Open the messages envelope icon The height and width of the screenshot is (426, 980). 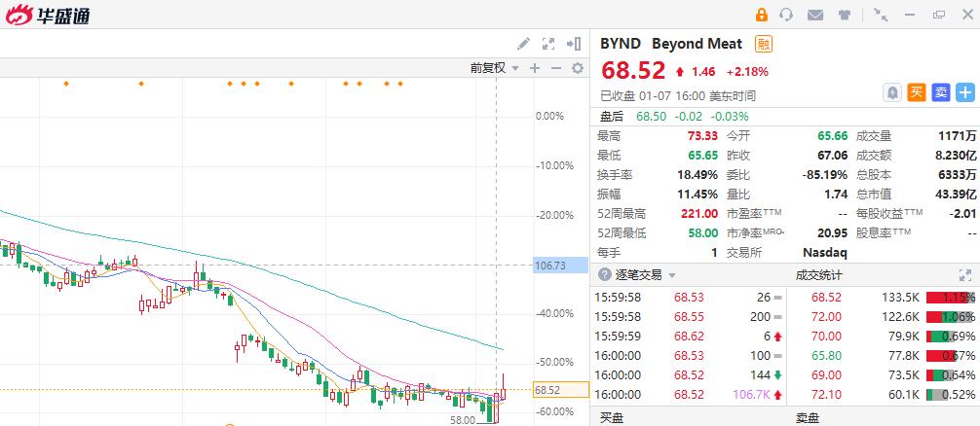point(815,15)
